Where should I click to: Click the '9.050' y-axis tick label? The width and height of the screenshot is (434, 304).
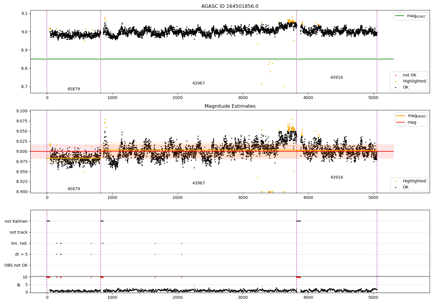point(22,131)
